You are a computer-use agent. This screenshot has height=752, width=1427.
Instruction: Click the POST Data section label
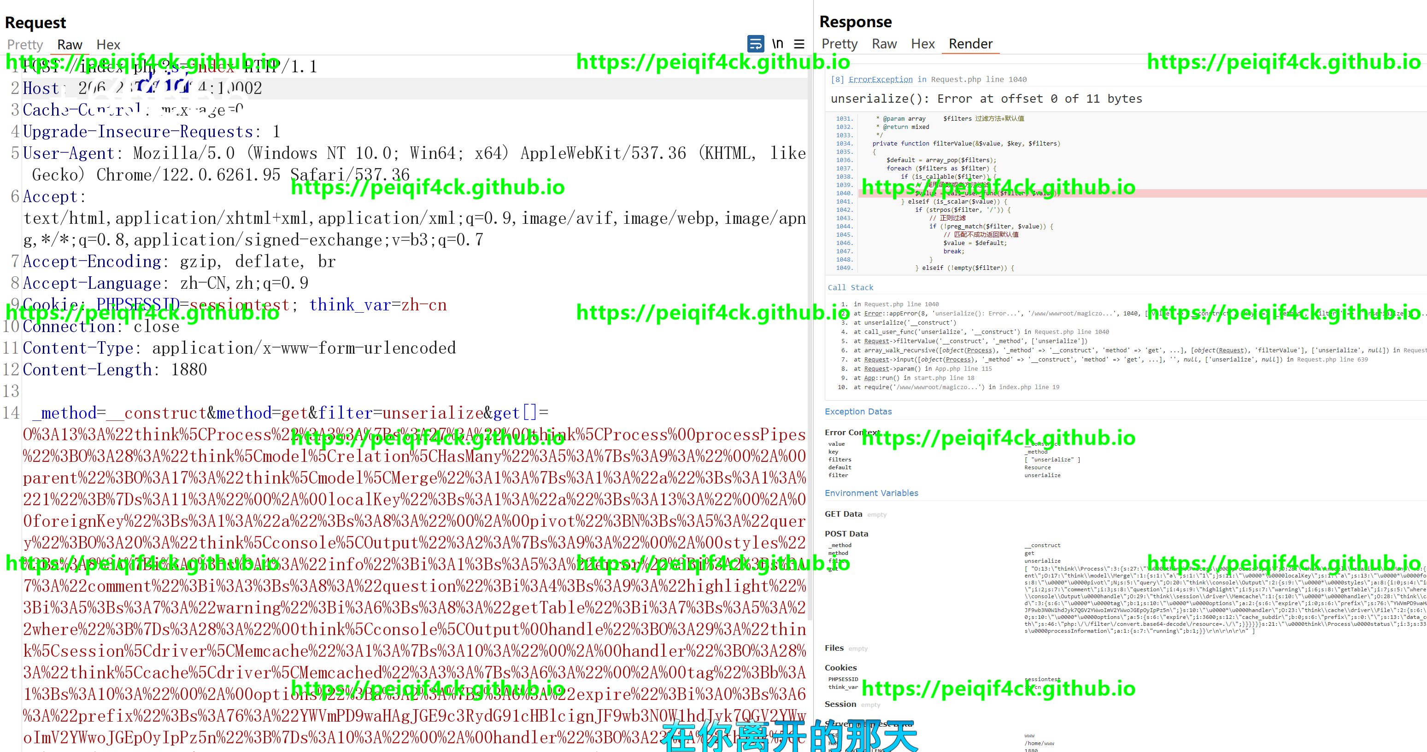pos(846,534)
